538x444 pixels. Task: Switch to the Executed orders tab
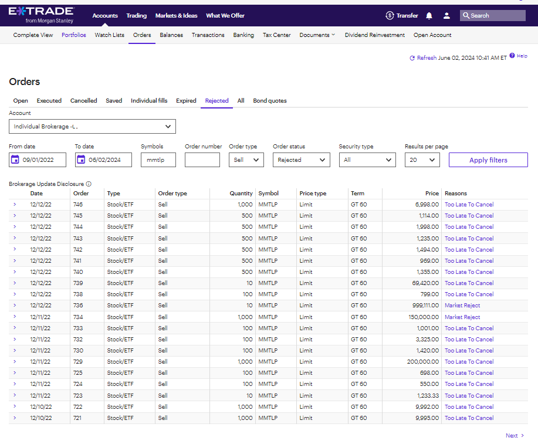pyautogui.click(x=49, y=100)
